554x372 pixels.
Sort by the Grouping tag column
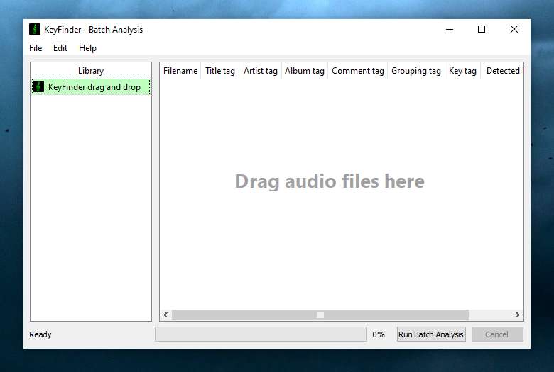416,71
